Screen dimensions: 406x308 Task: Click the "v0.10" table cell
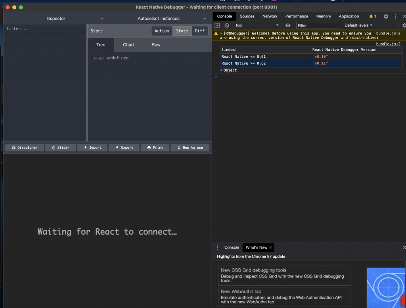click(x=356, y=56)
